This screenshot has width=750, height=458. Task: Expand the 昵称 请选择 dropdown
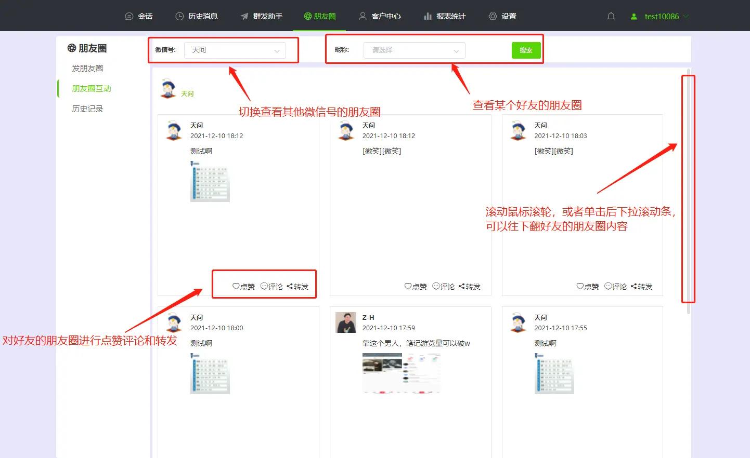pyautogui.click(x=414, y=50)
